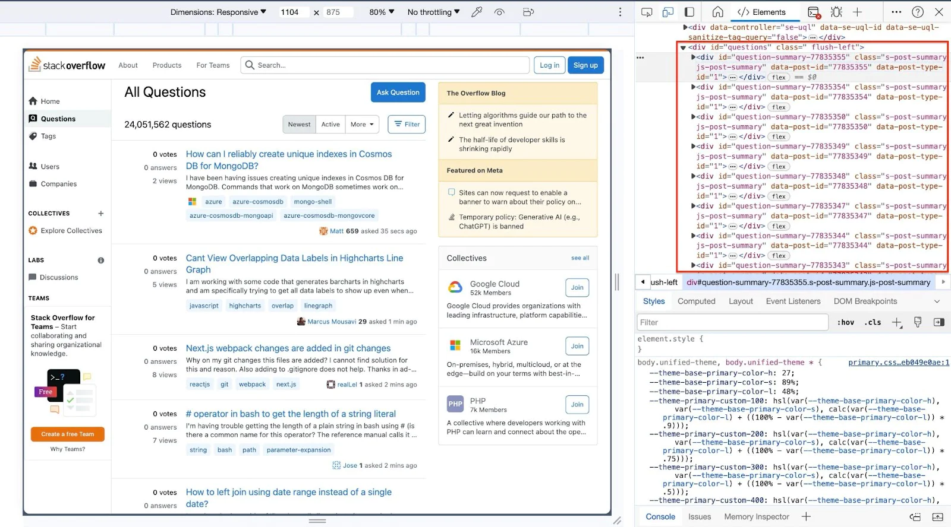Click the Log in button
The width and height of the screenshot is (951, 527).
549,65
